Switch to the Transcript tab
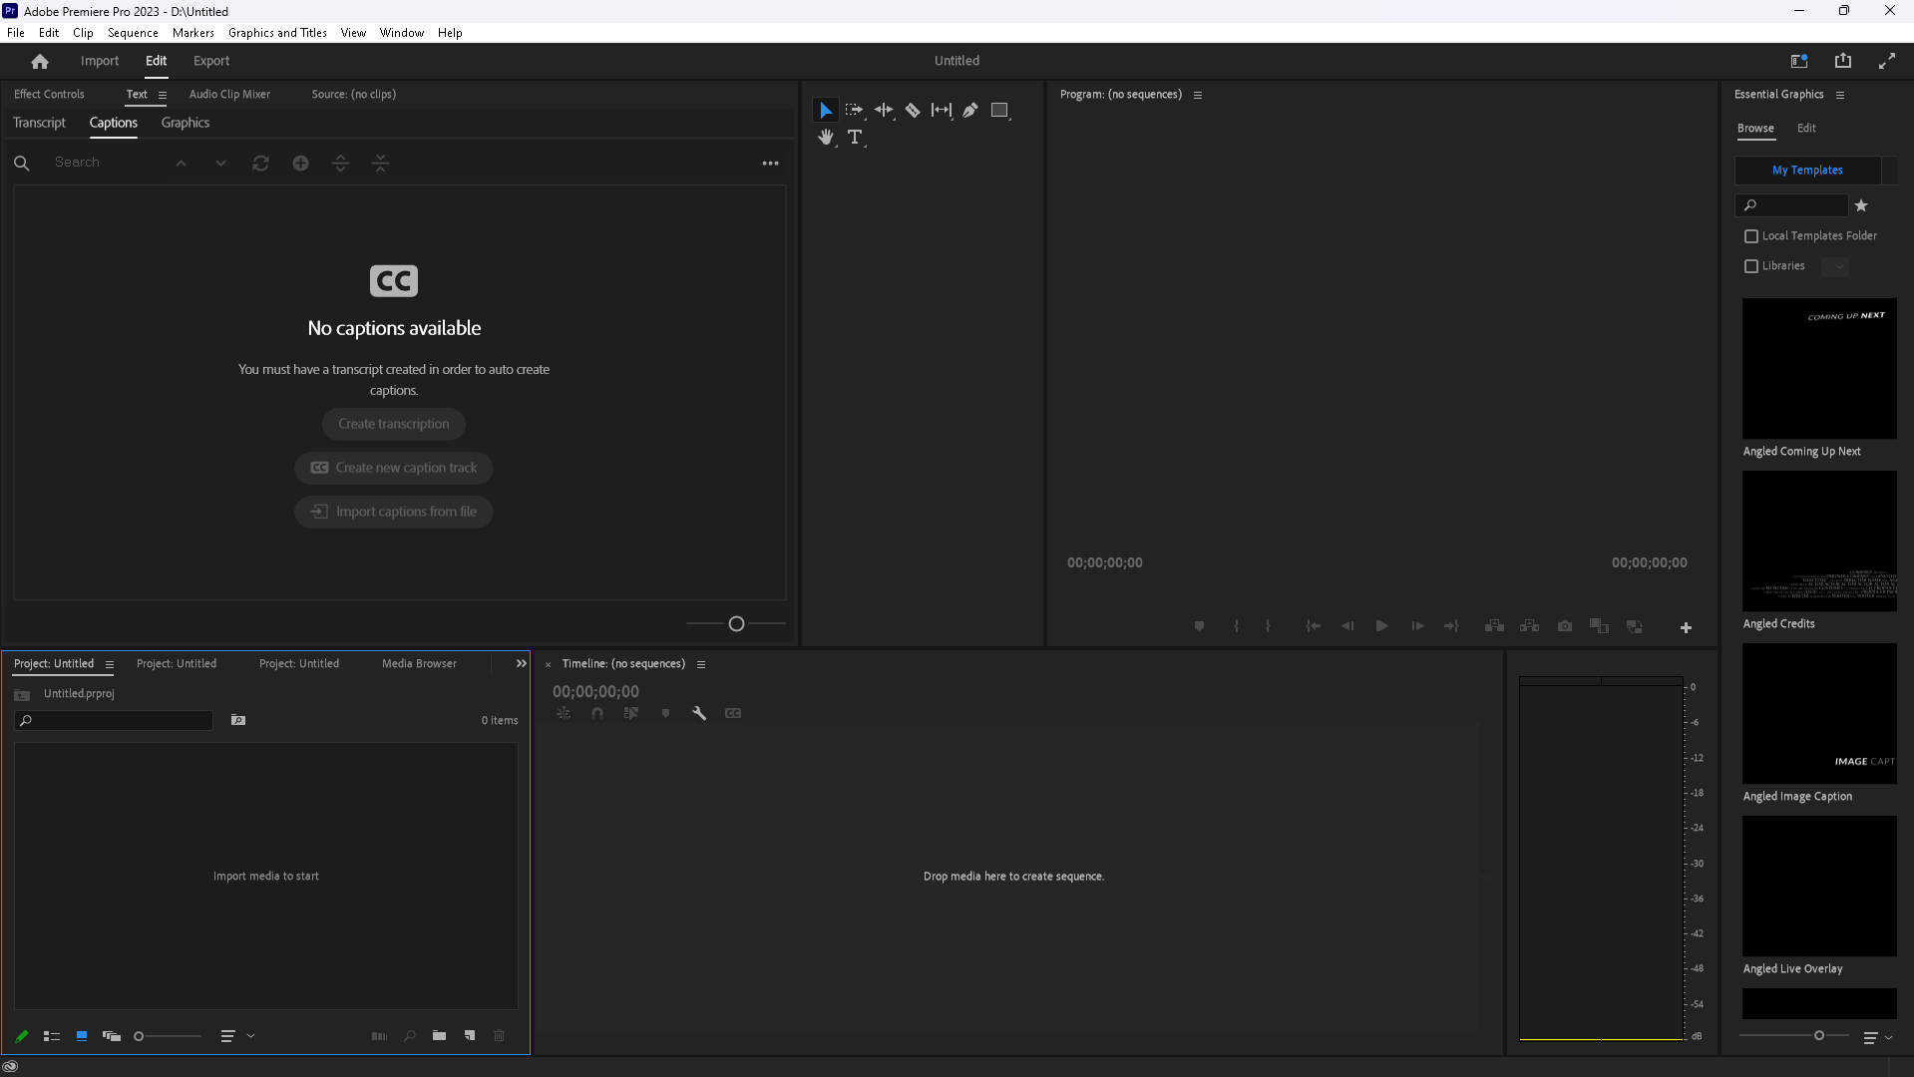The width and height of the screenshot is (1914, 1077). click(39, 123)
